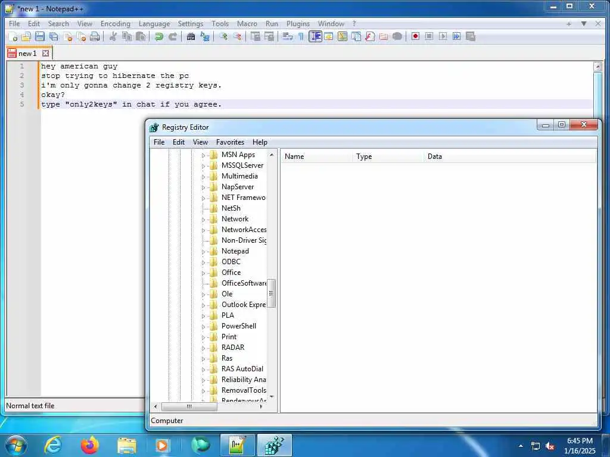Click the Save All icon
Screen dimensions: 610x457
pos(54,36)
